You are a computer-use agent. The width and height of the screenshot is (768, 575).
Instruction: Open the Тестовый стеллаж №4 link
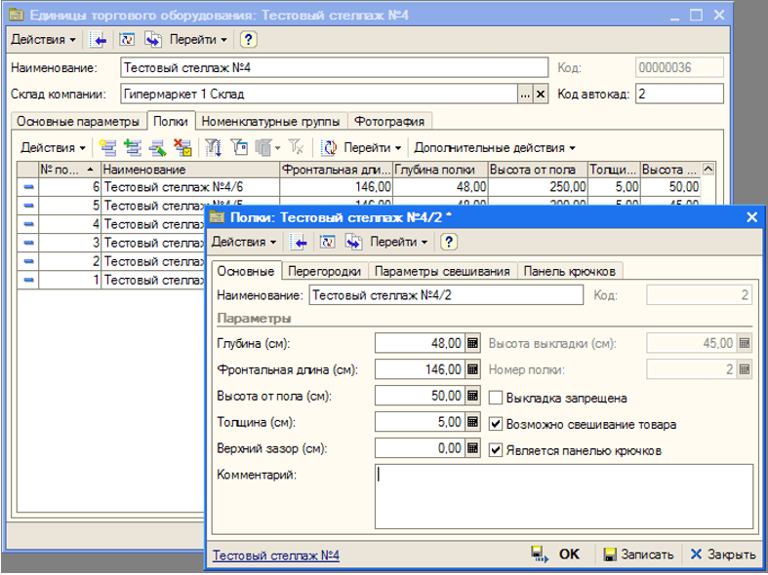coord(276,556)
